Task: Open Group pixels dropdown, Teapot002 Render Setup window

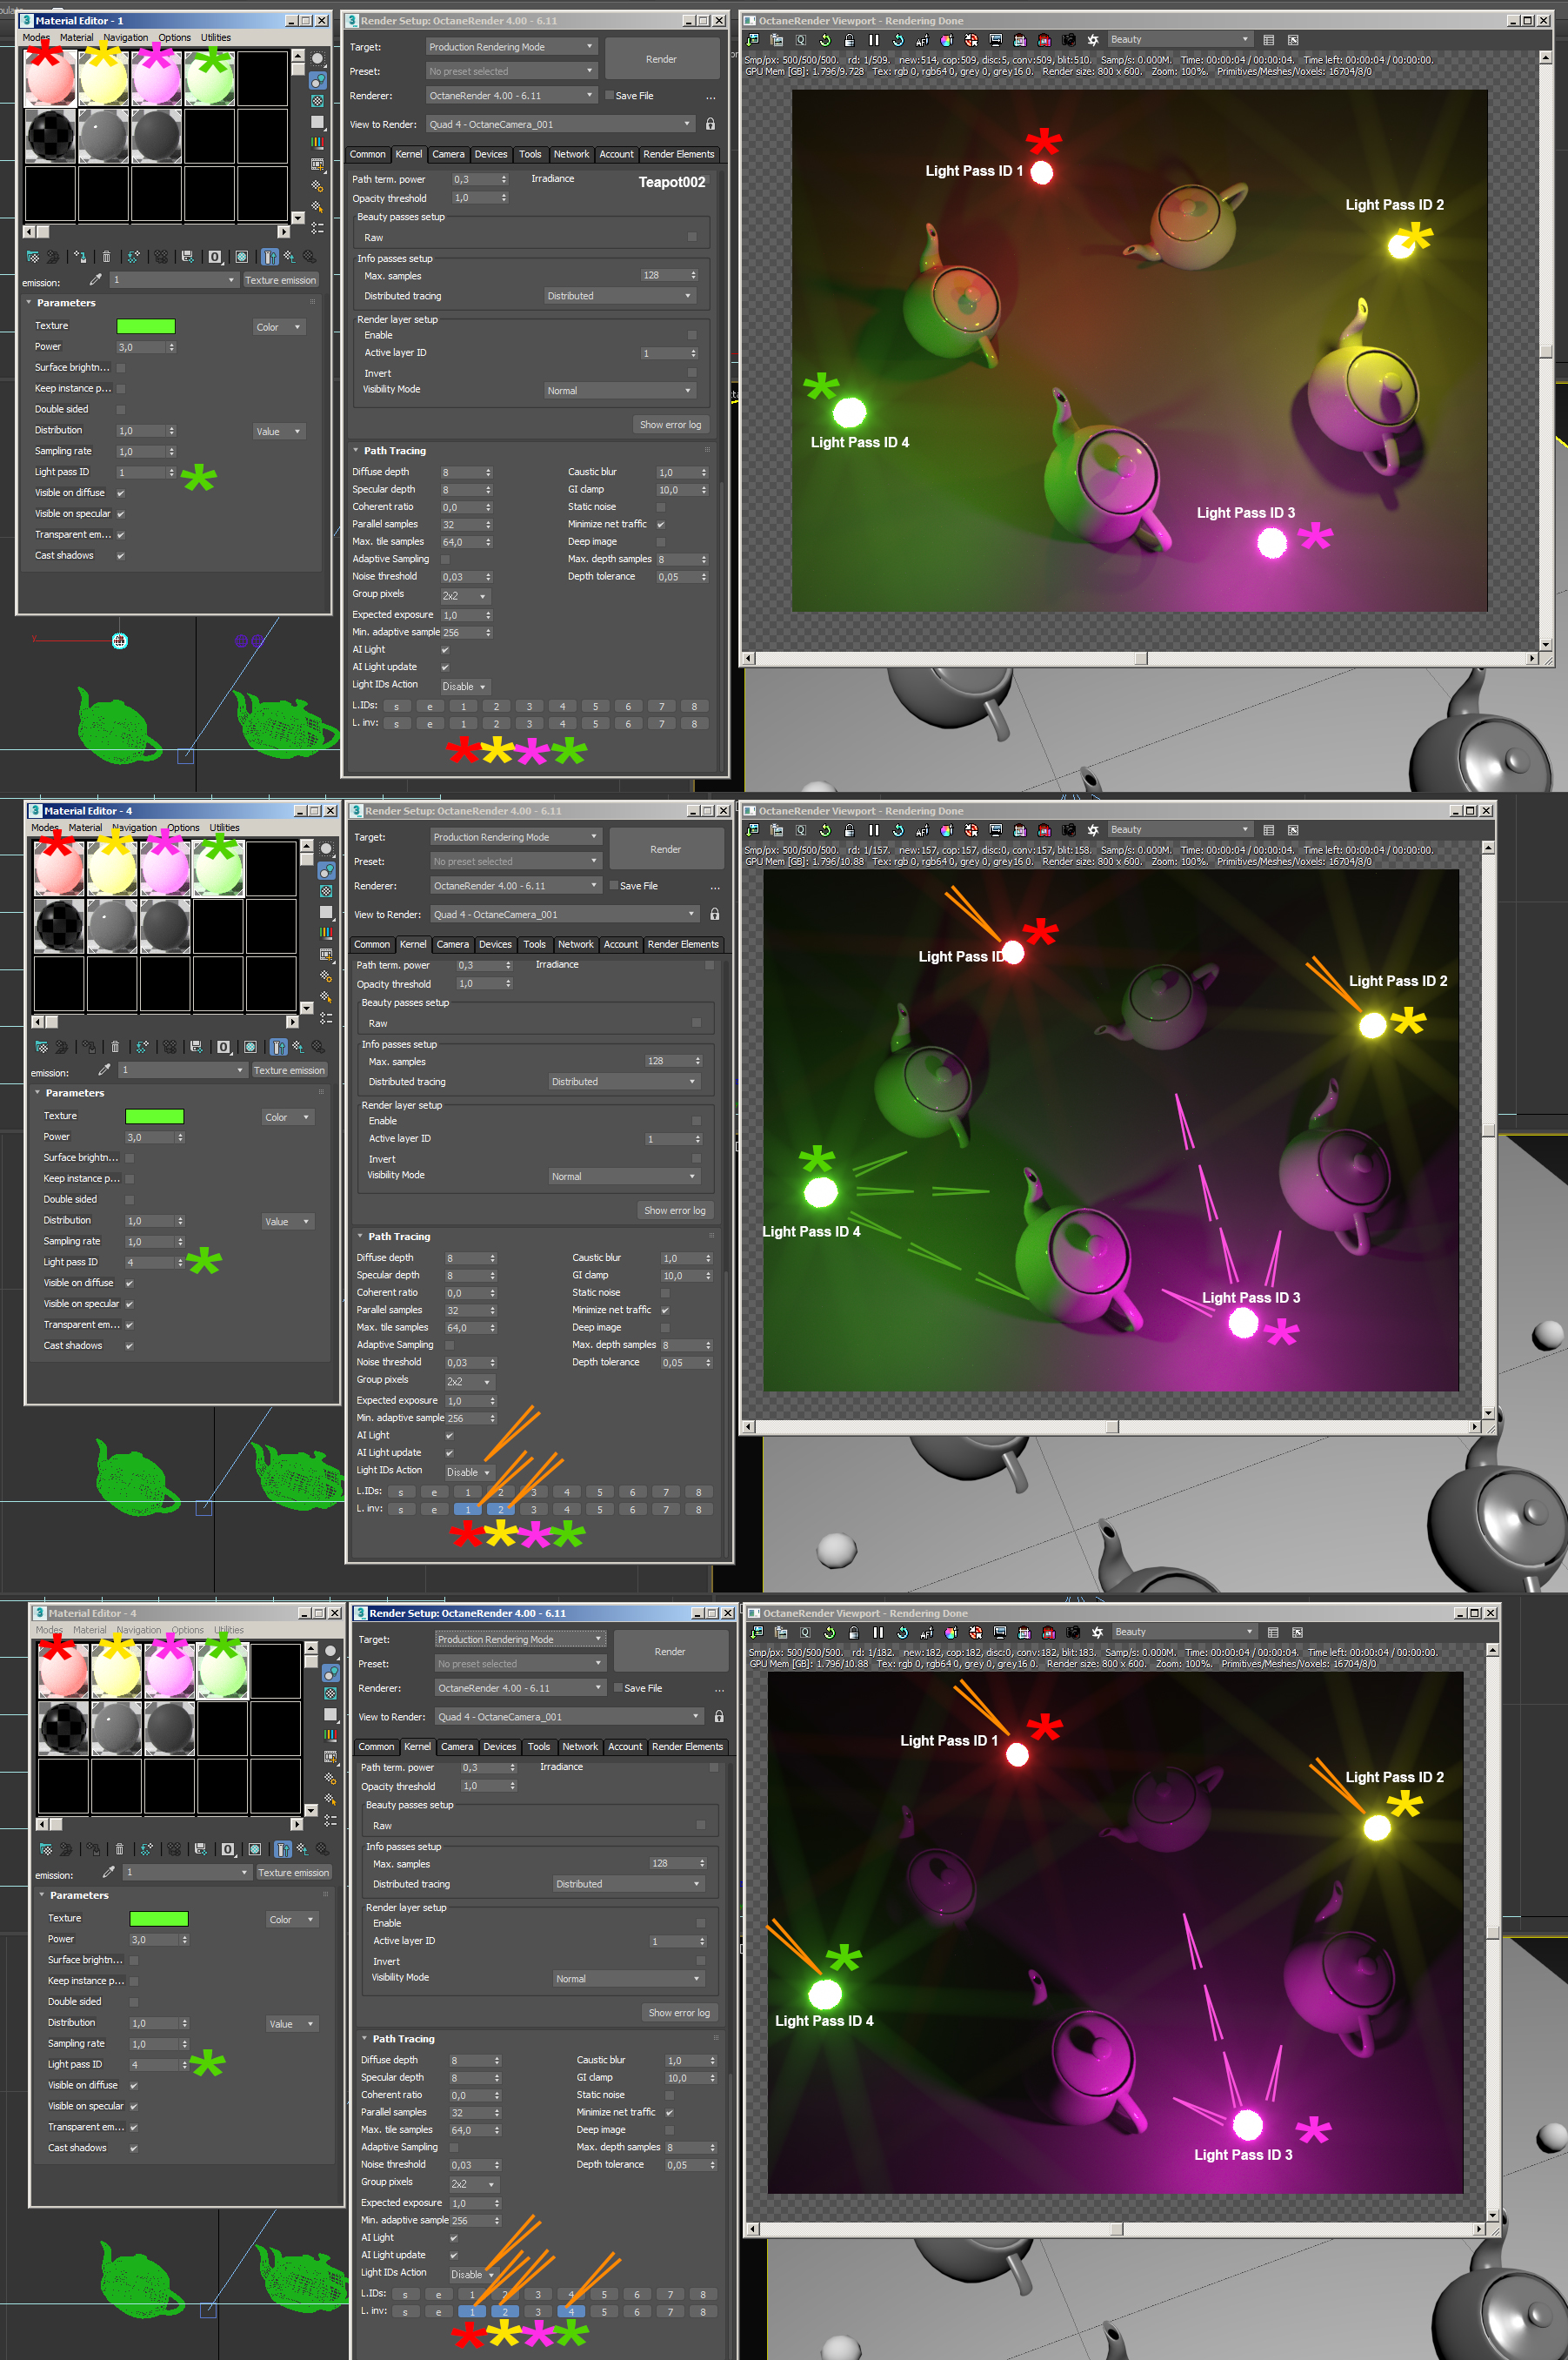Action: click(465, 595)
